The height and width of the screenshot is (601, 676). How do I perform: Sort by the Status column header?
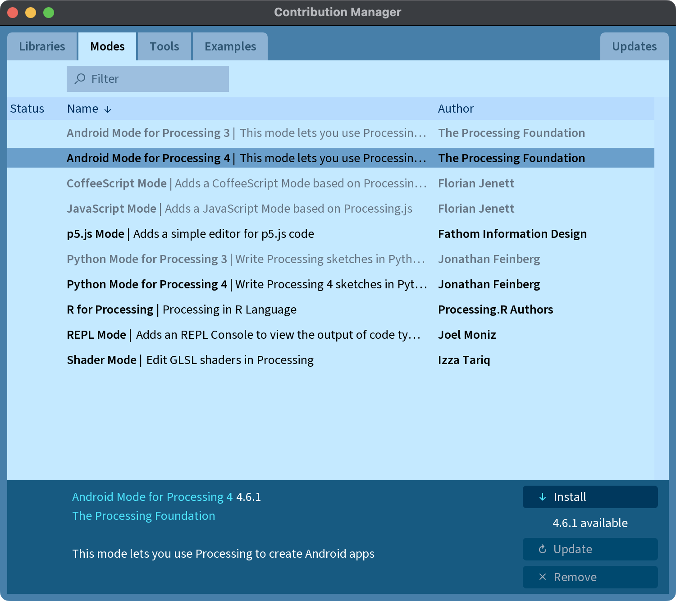pyautogui.click(x=27, y=109)
